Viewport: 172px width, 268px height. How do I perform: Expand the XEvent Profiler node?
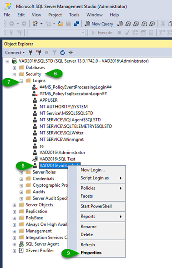[15, 251]
